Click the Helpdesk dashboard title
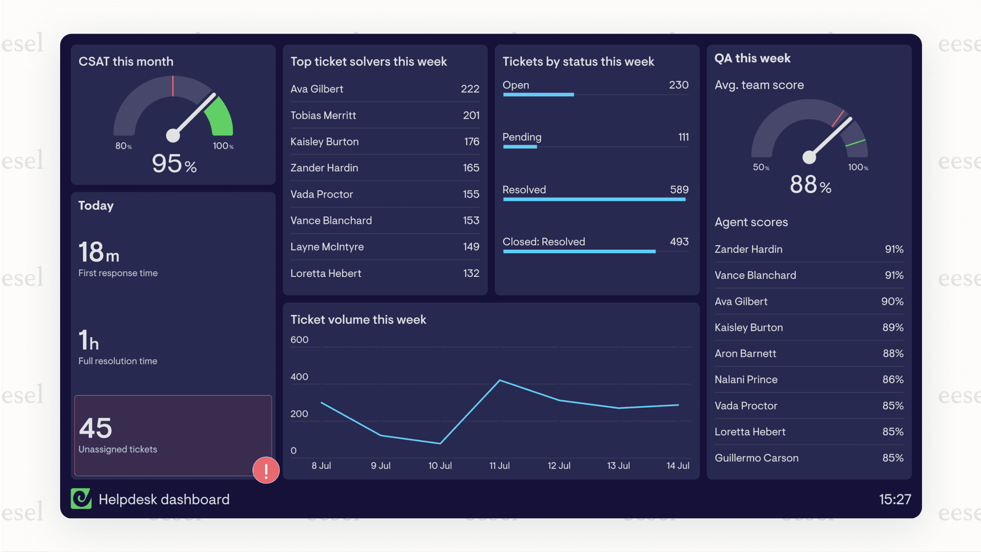Image resolution: width=981 pixels, height=552 pixels. pos(164,499)
